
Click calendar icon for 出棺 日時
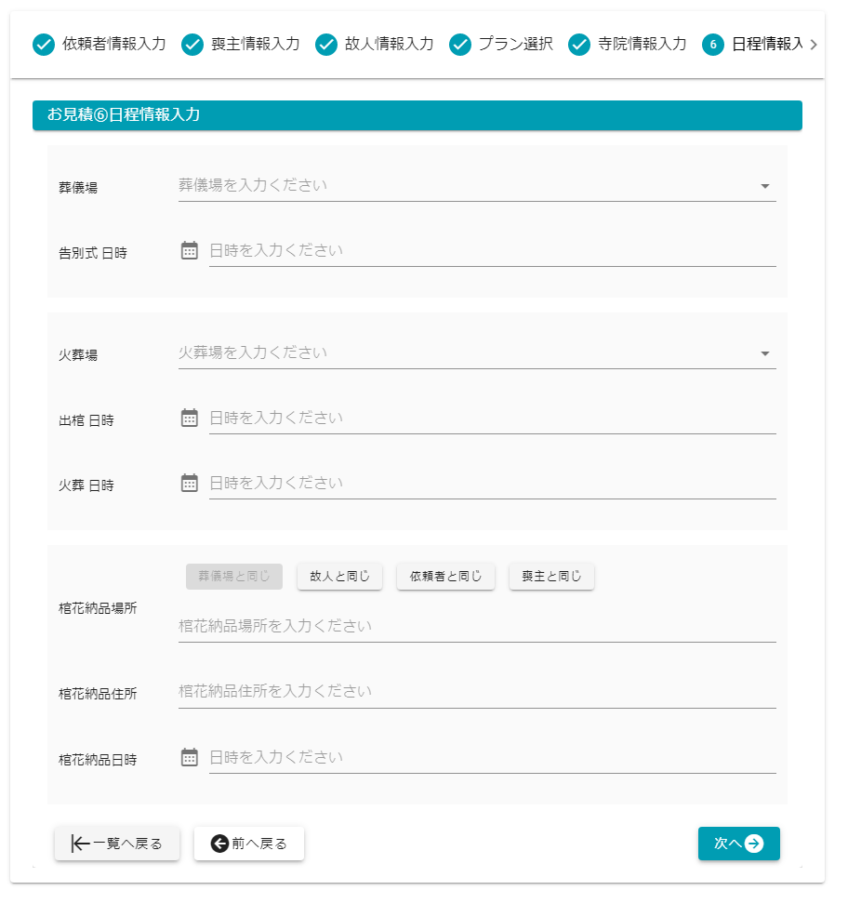point(190,418)
